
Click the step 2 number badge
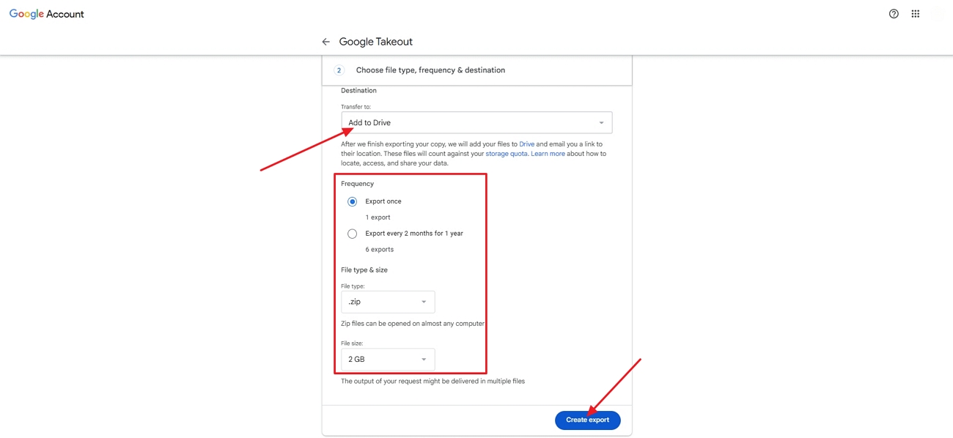[339, 70]
